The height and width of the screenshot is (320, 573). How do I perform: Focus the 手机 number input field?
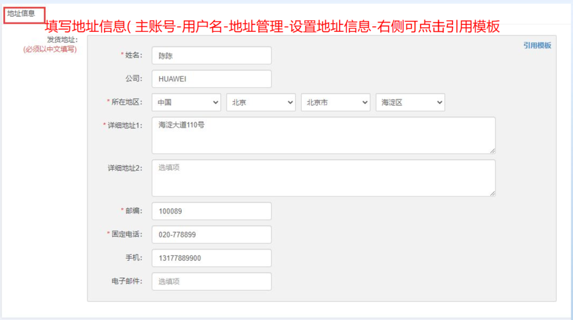tap(212, 258)
